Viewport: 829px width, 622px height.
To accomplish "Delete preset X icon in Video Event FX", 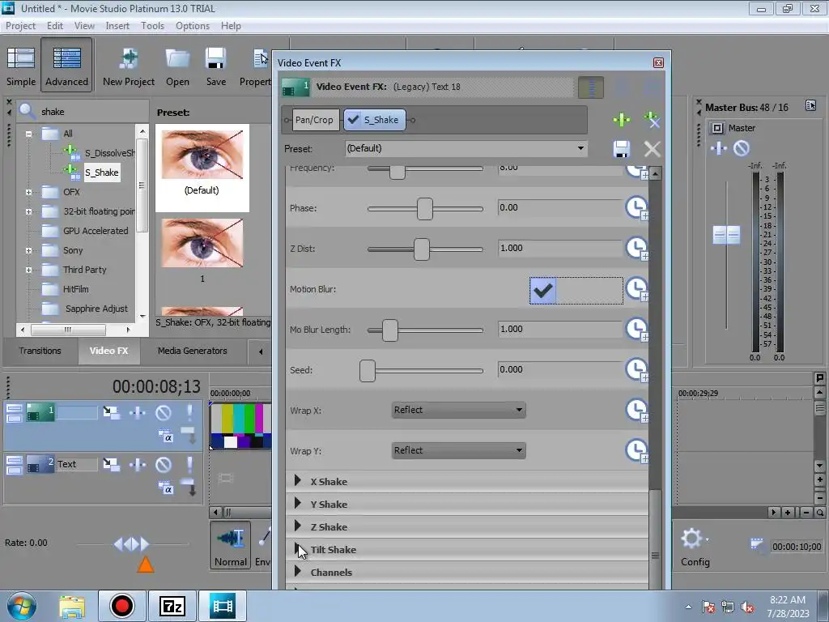I will point(652,149).
